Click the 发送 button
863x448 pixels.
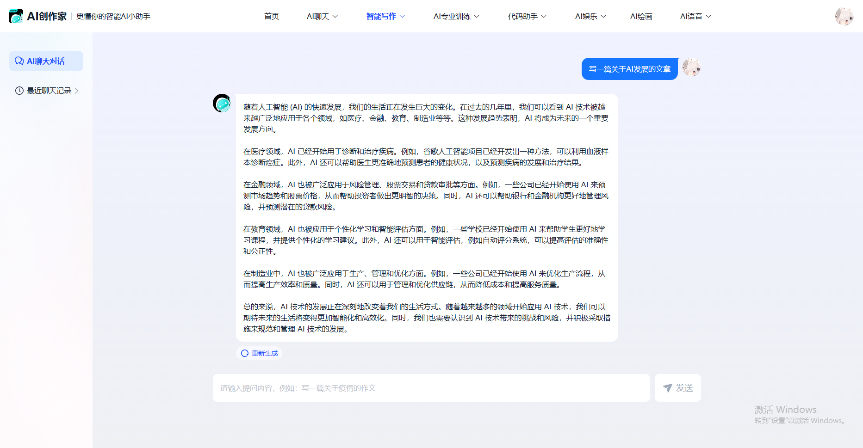click(x=678, y=388)
